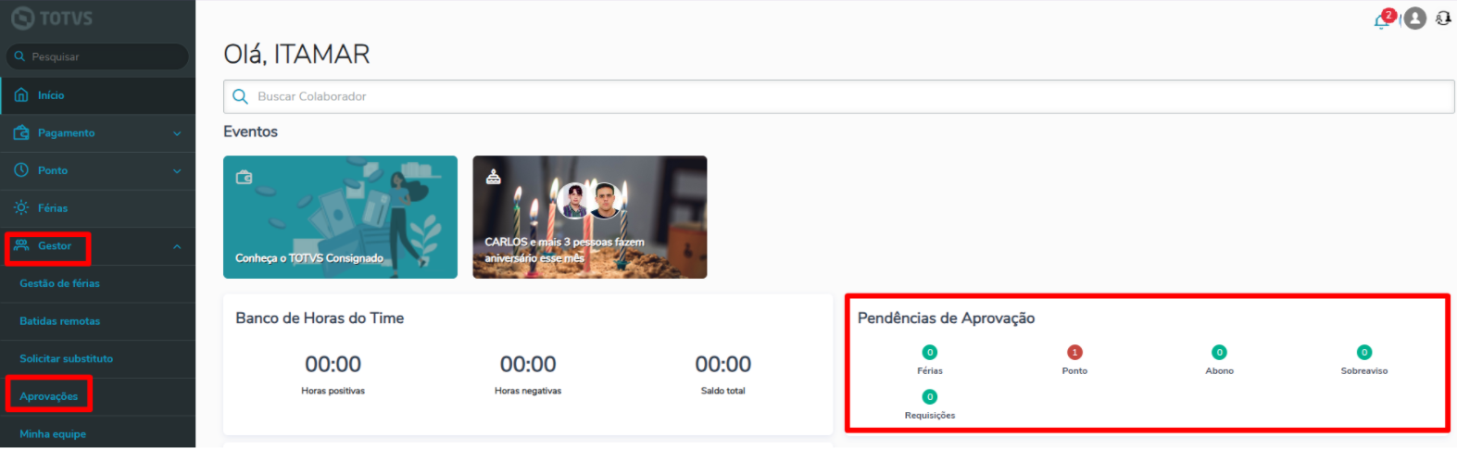The width and height of the screenshot is (1457, 449).
Task: Click the Sobreaviso label in Pendências
Action: pos(1364,370)
